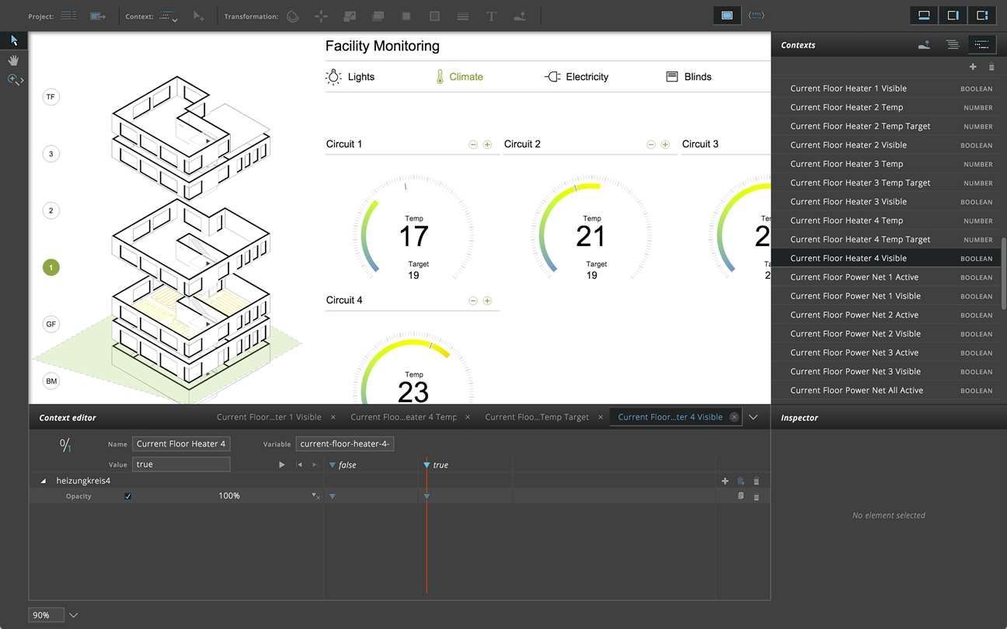
Task: Add a new context with plus icon
Action: click(973, 68)
